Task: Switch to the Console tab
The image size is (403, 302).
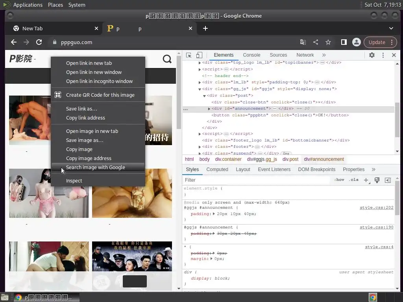Action: [x=251, y=55]
